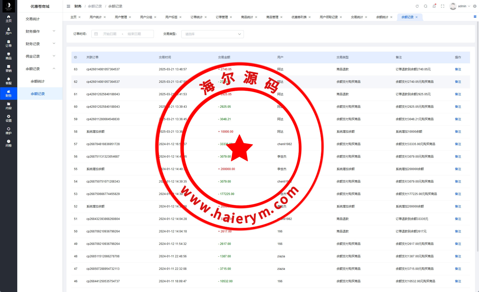Open the 交易类型 dropdown
Image resolution: width=479 pixels, height=292 pixels.
(212, 34)
